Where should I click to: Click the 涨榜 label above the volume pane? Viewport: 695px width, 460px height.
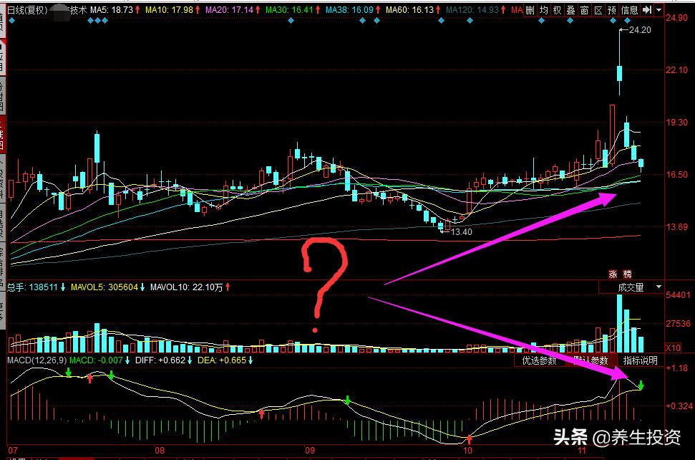620,272
